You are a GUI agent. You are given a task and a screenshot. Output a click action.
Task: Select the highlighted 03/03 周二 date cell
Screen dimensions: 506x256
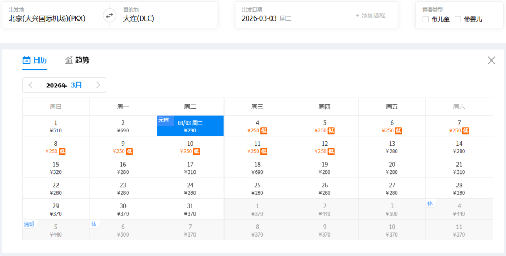pos(190,126)
